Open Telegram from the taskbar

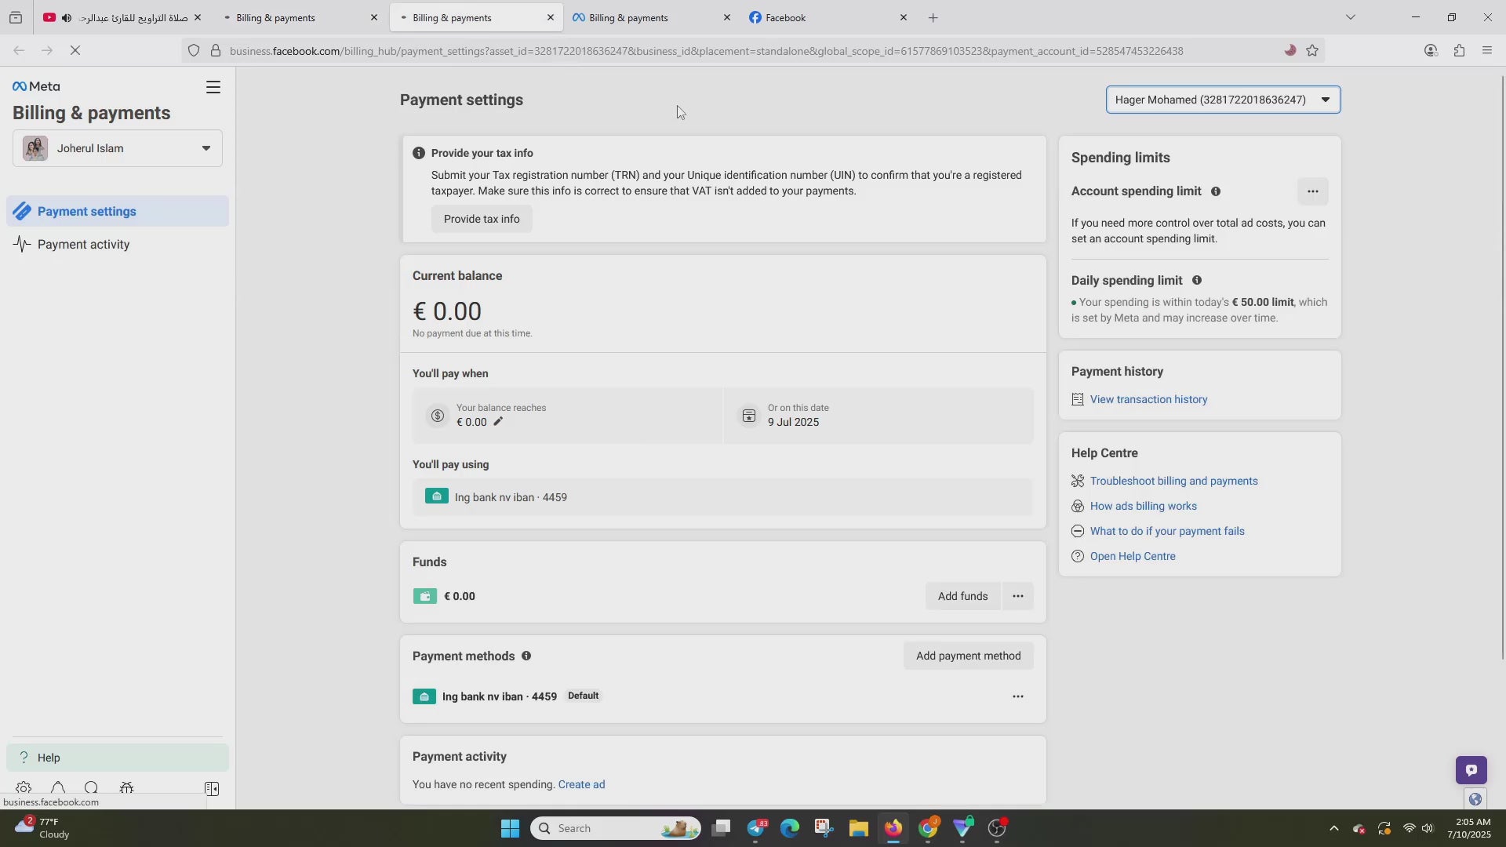pos(757,828)
